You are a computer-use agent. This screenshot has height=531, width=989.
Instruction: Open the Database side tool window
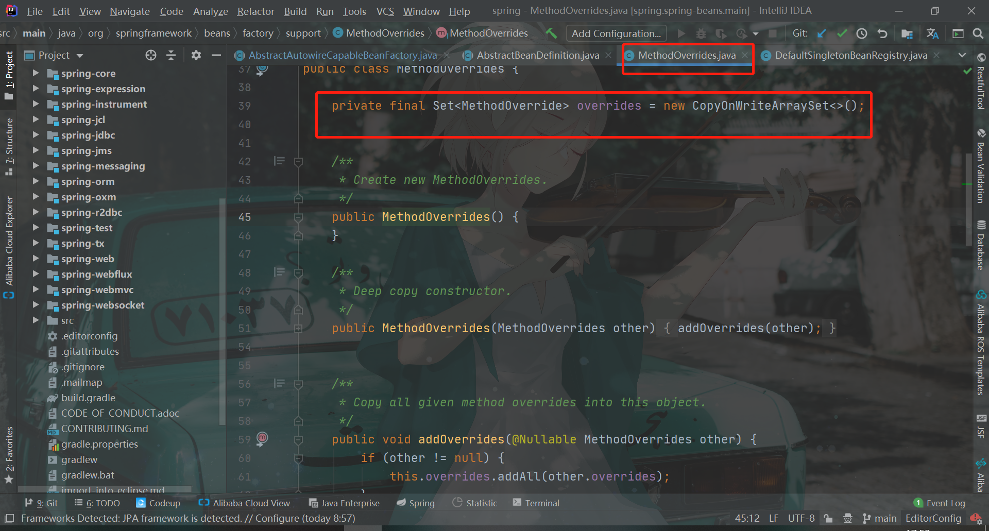coord(981,245)
